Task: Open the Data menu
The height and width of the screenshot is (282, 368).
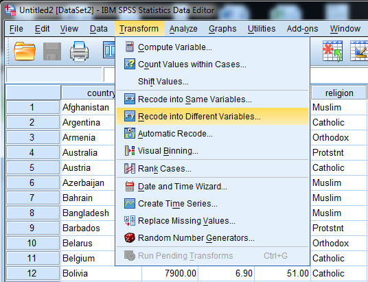Action: tap(99, 29)
